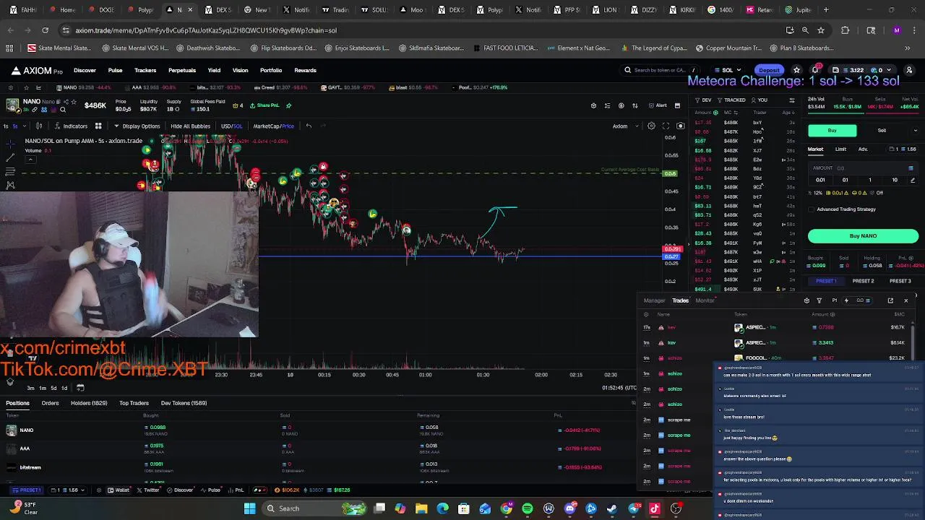The width and height of the screenshot is (925, 520).
Task: Sort trades by Age column
Action: tap(789, 113)
